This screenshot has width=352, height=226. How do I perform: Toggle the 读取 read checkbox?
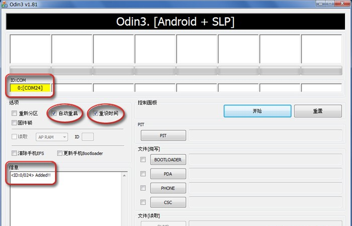coord(14,137)
